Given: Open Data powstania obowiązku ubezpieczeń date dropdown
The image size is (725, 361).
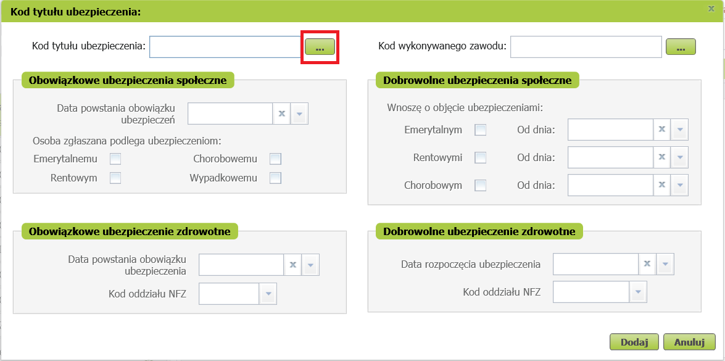Looking at the screenshot, I should tap(299, 114).
